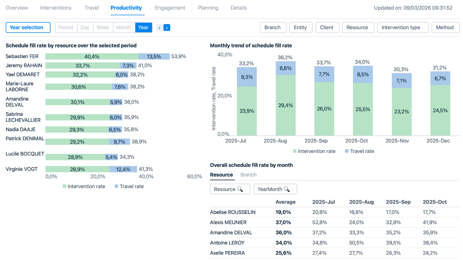This screenshot has width=463, height=260.
Task: Click the 2025-Aug column header
Action: (361, 202)
